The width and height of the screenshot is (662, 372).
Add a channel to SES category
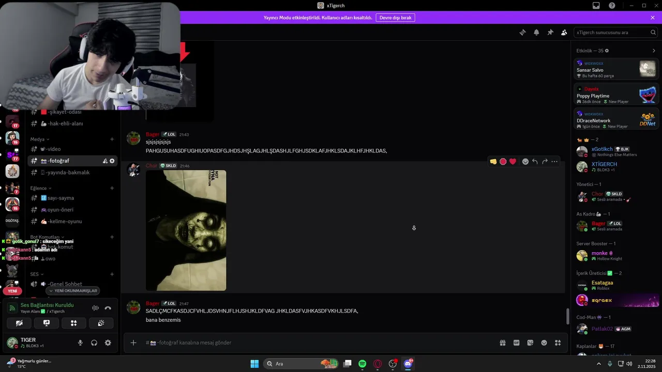(x=112, y=274)
